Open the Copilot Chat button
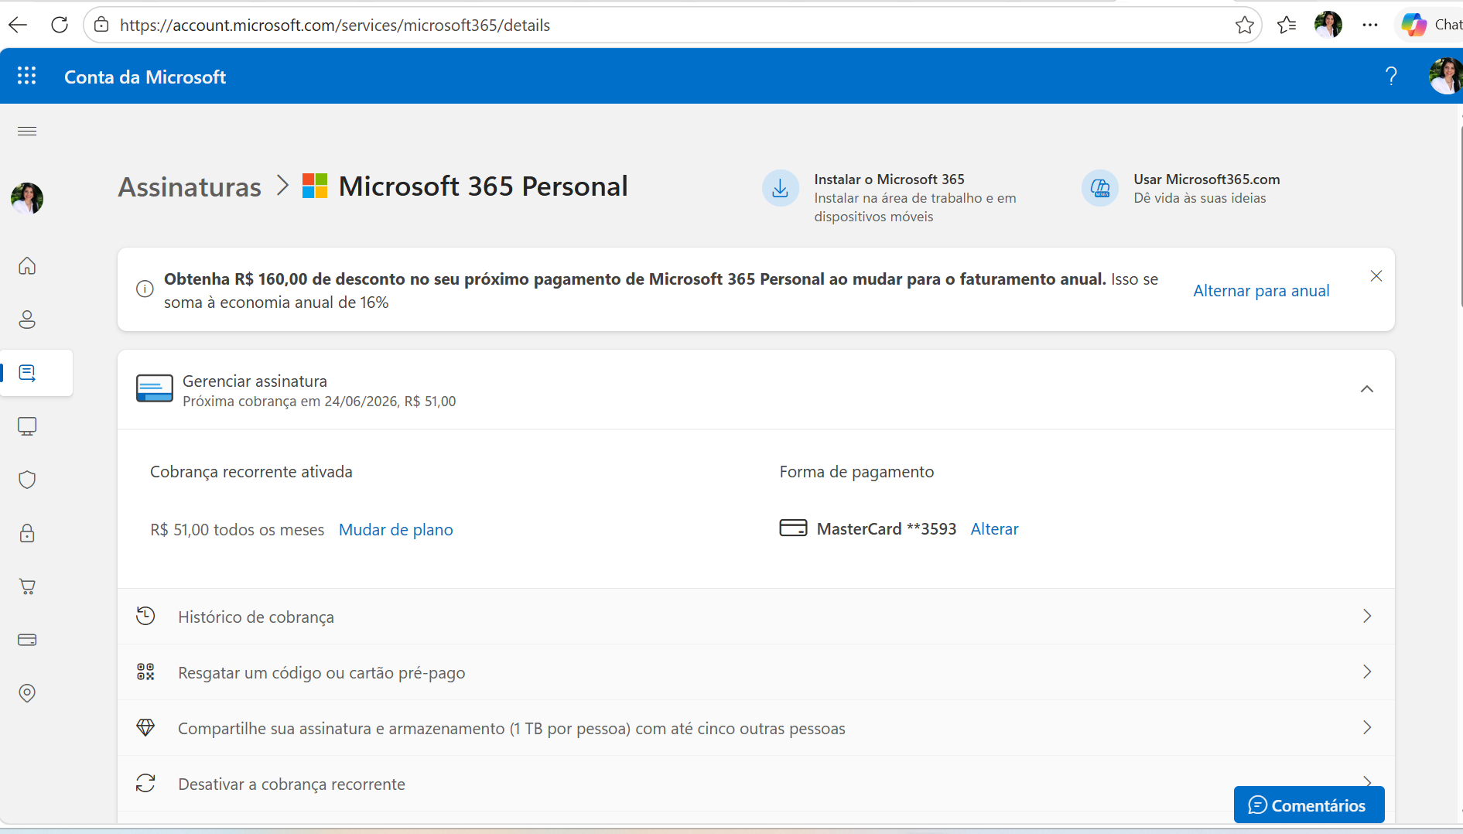Viewport: 1463px width, 834px height. tap(1431, 25)
